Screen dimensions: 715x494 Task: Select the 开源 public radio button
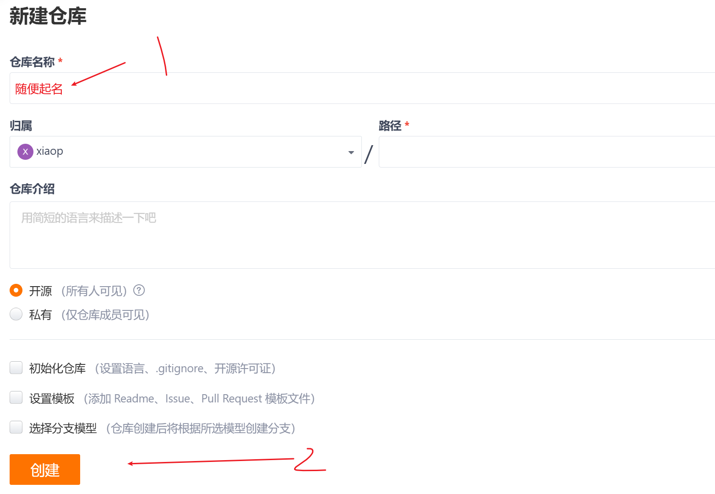click(16, 290)
